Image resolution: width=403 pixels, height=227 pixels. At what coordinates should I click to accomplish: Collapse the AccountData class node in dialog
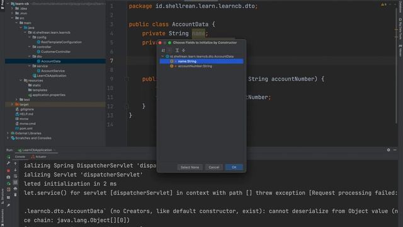pyautogui.click(x=162, y=56)
